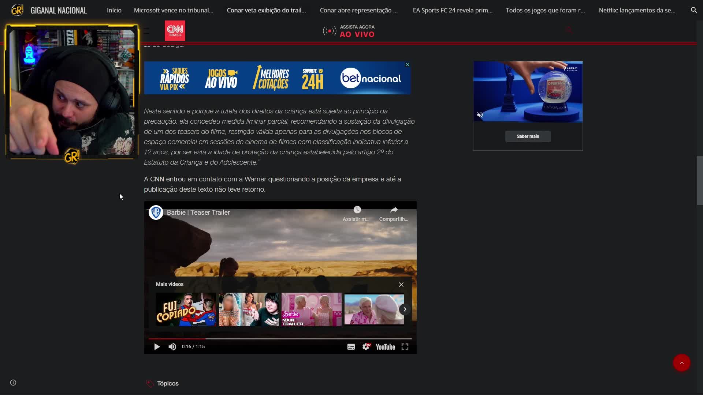Open the Microsoft vence no tribunal tab
Screen dimensions: 703x395
pos(174,10)
